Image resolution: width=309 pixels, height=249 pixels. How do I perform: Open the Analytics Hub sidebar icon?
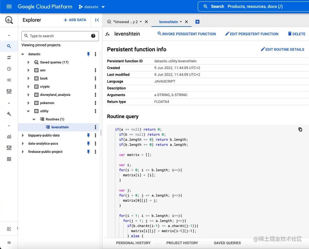pos(9,80)
